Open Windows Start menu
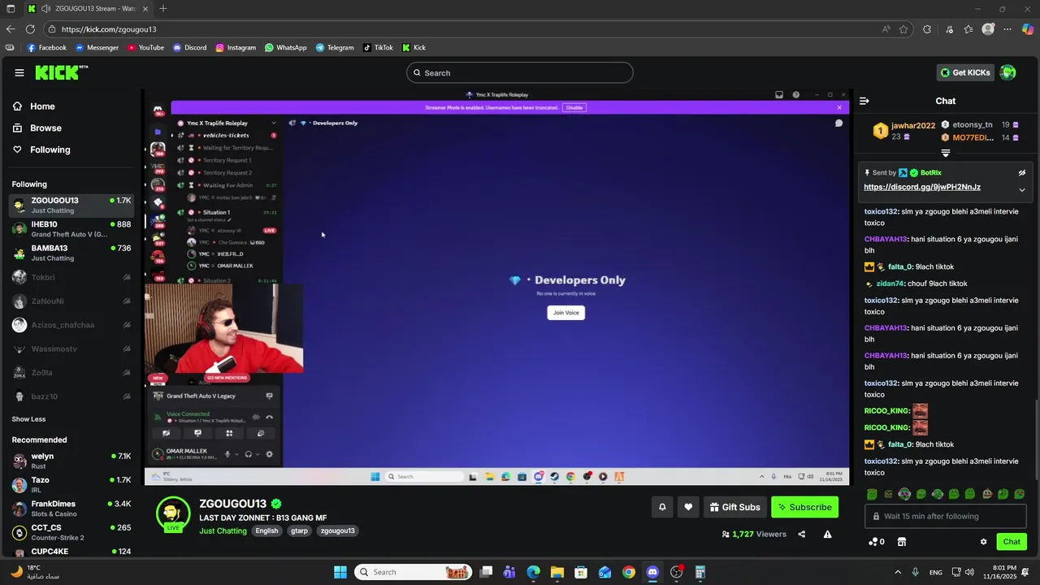The width and height of the screenshot is (1040, 585). tap(340, 572)
